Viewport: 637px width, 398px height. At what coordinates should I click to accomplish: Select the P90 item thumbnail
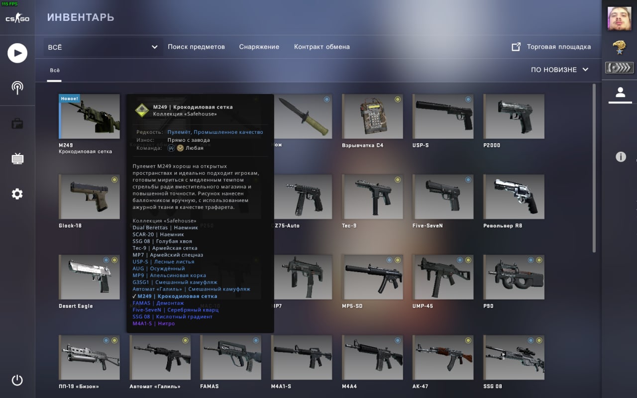click(514, 277)
